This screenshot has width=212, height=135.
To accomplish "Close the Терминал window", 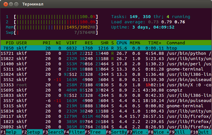I will pos(6,4).
